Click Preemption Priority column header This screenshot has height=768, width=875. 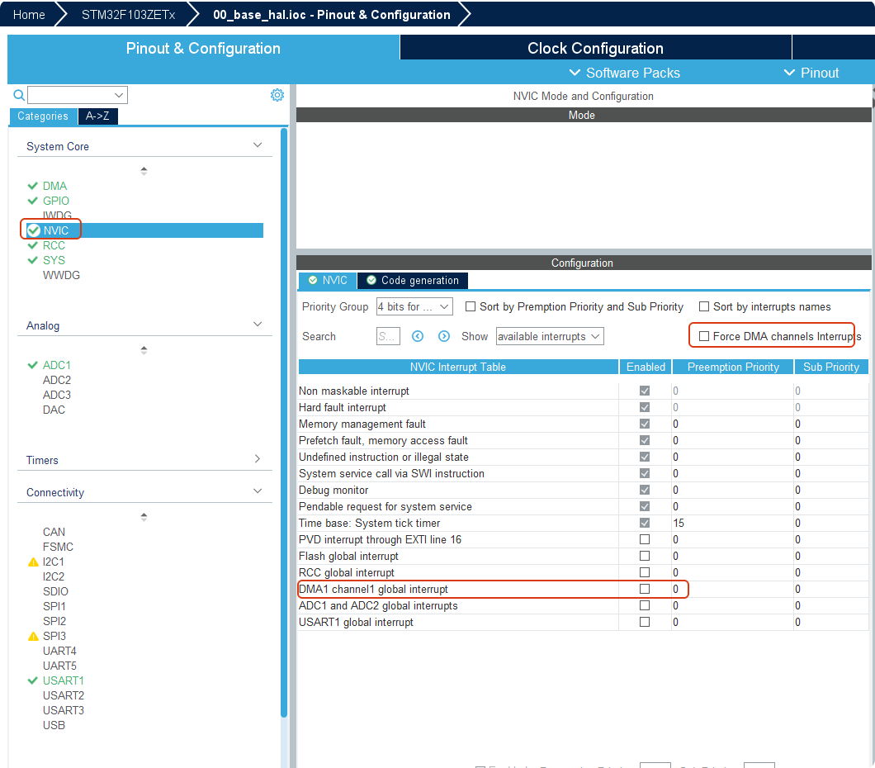pyautogui.click(x=733, y=367)
